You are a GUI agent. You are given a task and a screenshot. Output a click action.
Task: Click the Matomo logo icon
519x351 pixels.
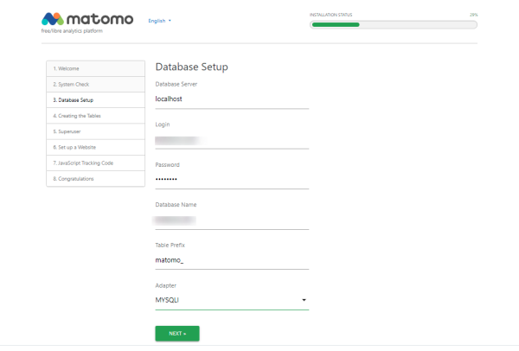52,19
